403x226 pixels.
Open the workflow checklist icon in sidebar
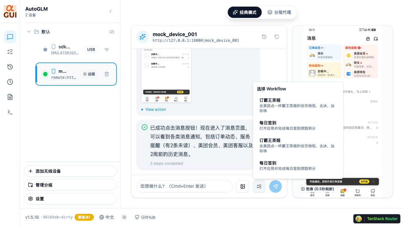(10, 52)
